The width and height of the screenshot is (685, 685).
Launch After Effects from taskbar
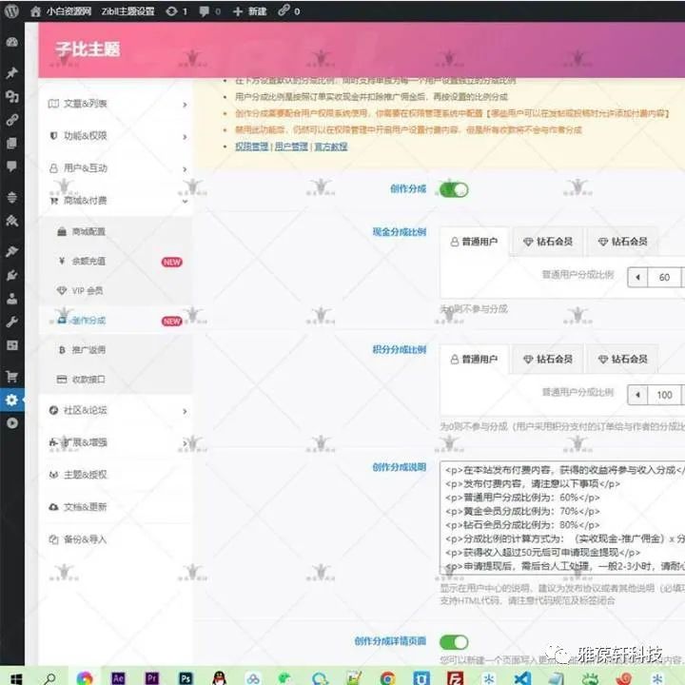[x=118, y=678]
